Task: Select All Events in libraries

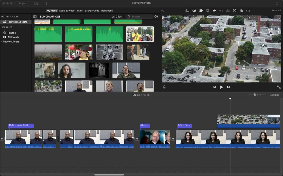Action: tap(13, 37)
